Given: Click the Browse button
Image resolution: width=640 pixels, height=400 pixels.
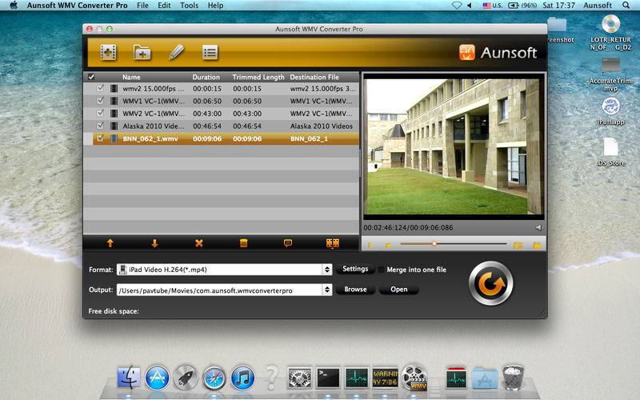Looking at the screenshot, I should click(355, 290).
